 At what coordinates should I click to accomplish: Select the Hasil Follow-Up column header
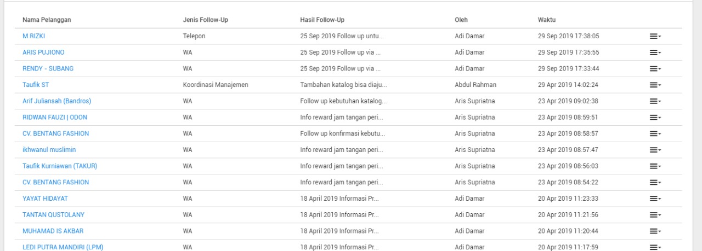(x=322, y=20)
